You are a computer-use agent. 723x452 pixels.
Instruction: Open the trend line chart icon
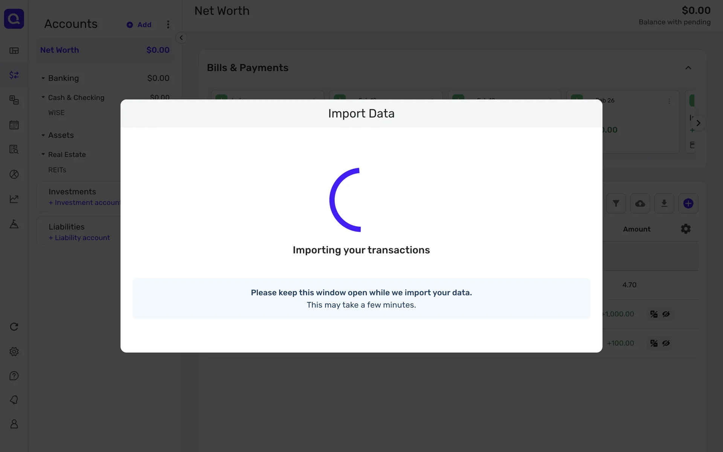(14, 199)
